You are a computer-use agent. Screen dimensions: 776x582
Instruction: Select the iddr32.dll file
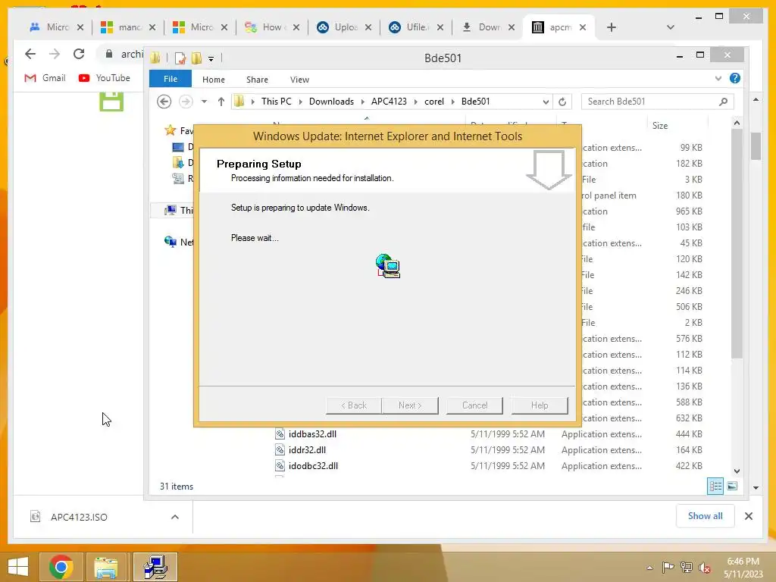(x=307, y=450)
